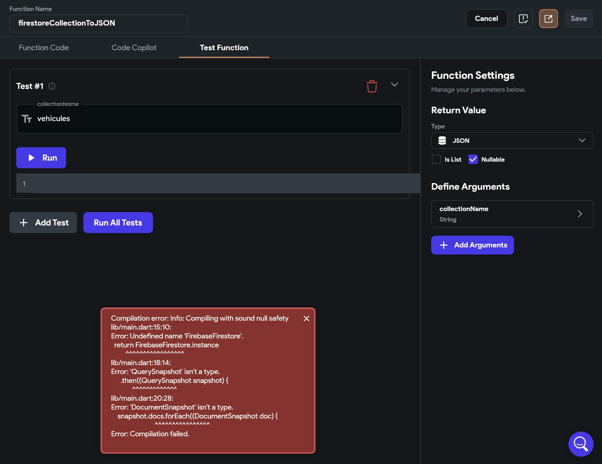Image resolution: width=602 pixels, height=464 pixels.
Task: Click the Function Name input field
Action: (98, 23)
